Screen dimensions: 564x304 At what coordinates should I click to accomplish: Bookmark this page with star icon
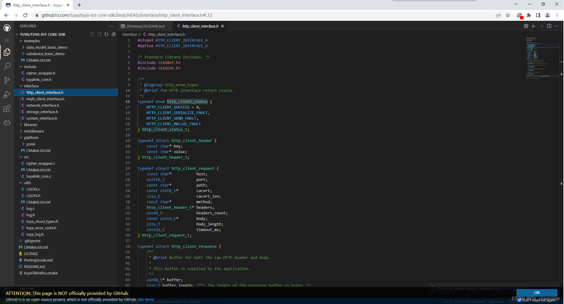pos(508,15)
